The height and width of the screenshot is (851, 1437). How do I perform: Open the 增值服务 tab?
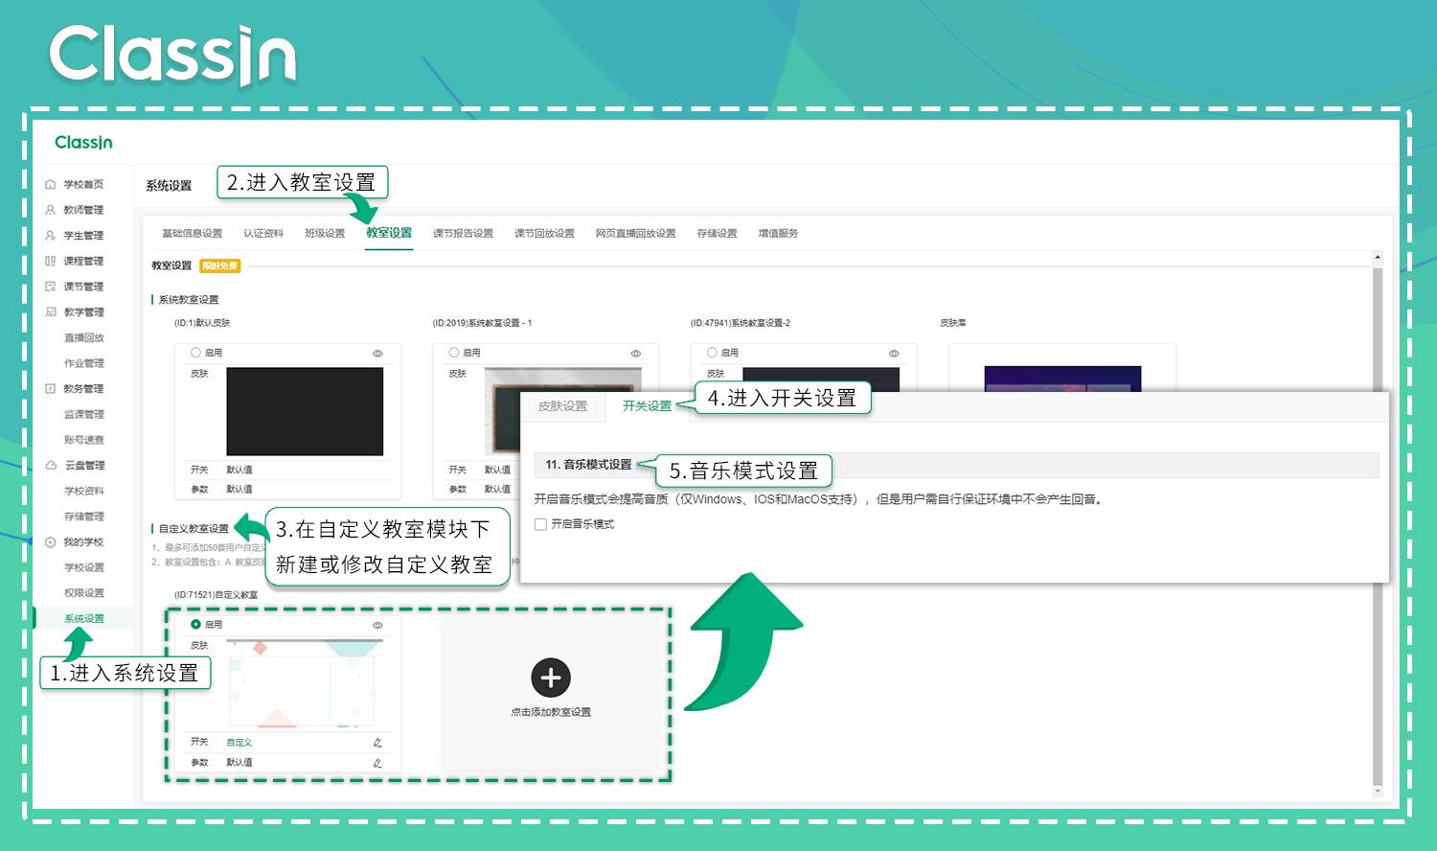pyautogui.click(x=778, y=234)
